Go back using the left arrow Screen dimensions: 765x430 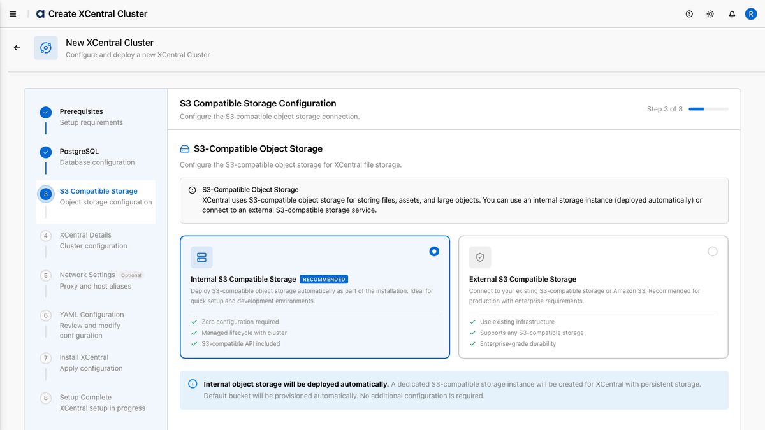[x=17, y=48]
